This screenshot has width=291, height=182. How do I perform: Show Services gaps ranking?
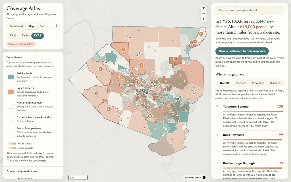pos(241,83)
